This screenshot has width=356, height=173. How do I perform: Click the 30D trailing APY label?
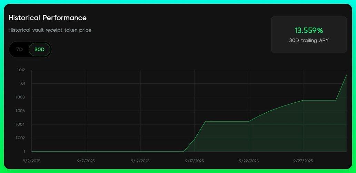point(309,40)
